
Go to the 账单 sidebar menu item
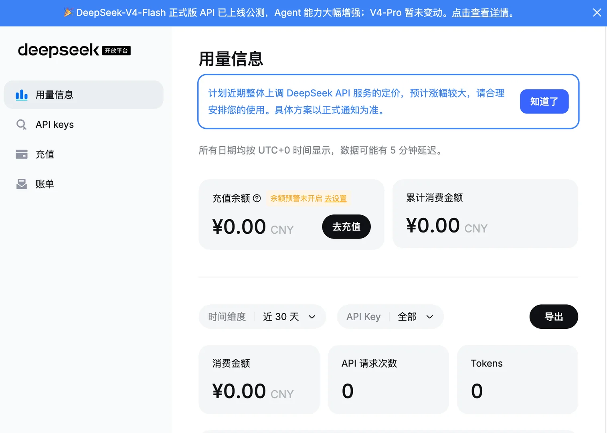pyautogui.click(x=84, y=184)
